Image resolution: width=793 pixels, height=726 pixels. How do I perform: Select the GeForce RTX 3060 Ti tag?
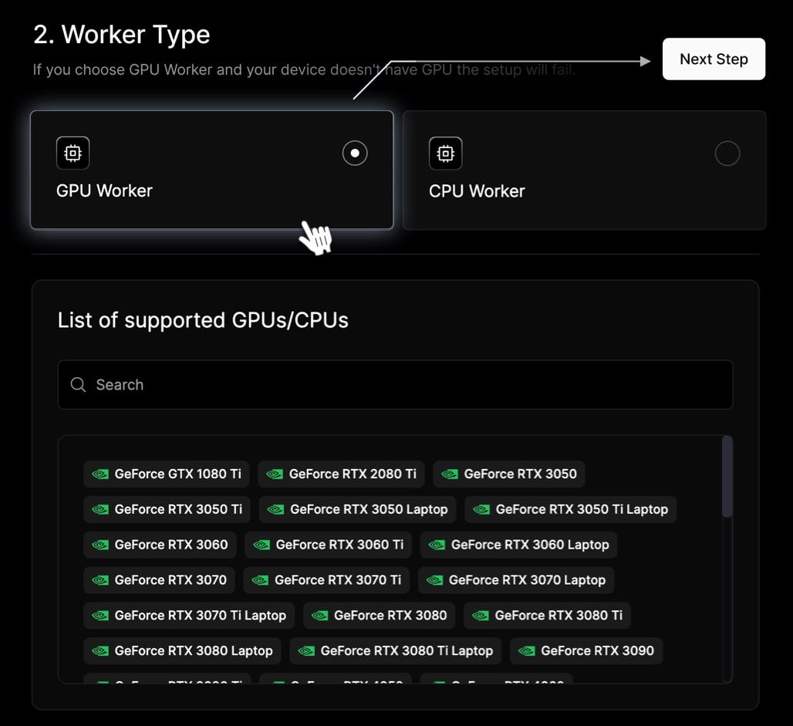328,545
